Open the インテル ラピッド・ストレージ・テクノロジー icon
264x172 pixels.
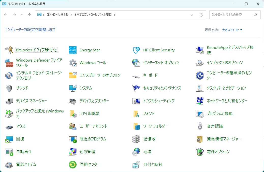[x=9, y=75]
